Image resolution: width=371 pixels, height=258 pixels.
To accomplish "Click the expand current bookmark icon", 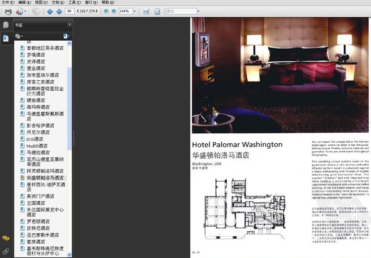I will (x=66, y=36).
